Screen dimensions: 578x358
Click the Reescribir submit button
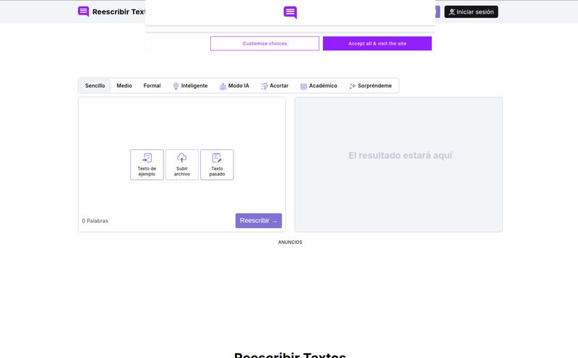click(x=259, y=221)
